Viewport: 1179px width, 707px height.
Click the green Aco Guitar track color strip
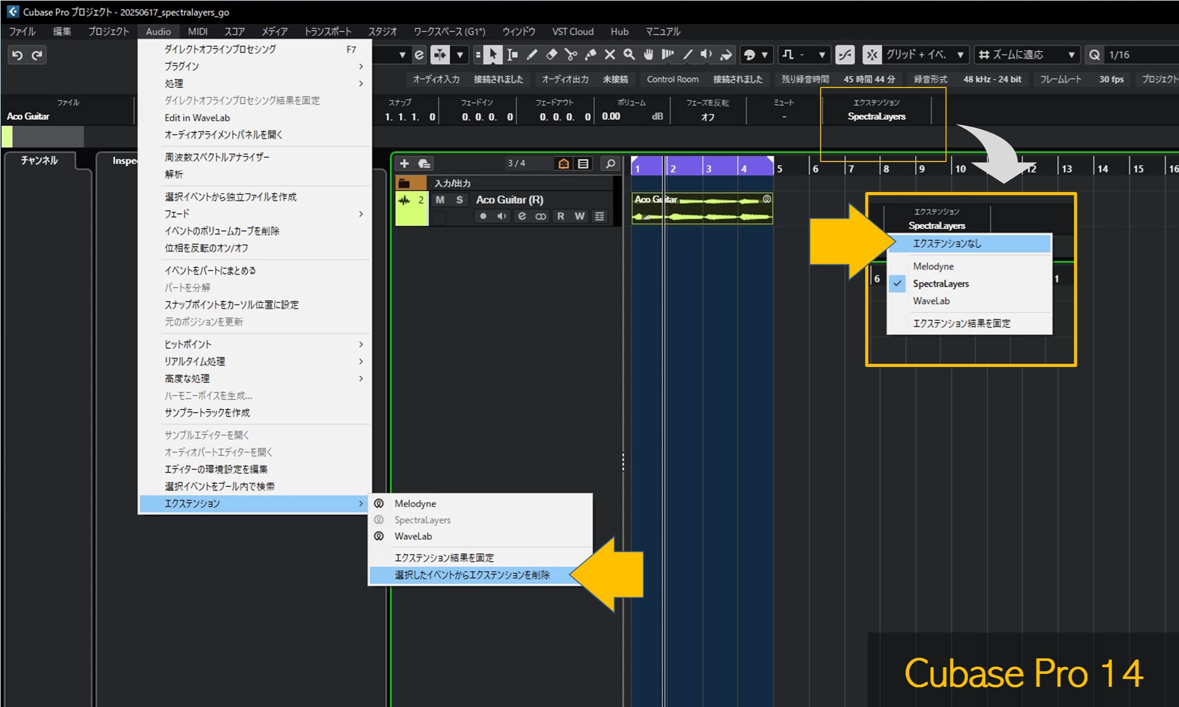[412, 209]
